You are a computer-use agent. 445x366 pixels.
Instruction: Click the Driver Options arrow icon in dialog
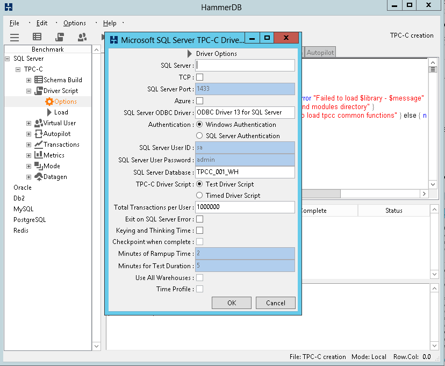click(190, 54)
